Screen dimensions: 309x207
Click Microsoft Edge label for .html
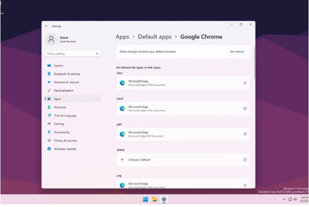tap(138, 107)
